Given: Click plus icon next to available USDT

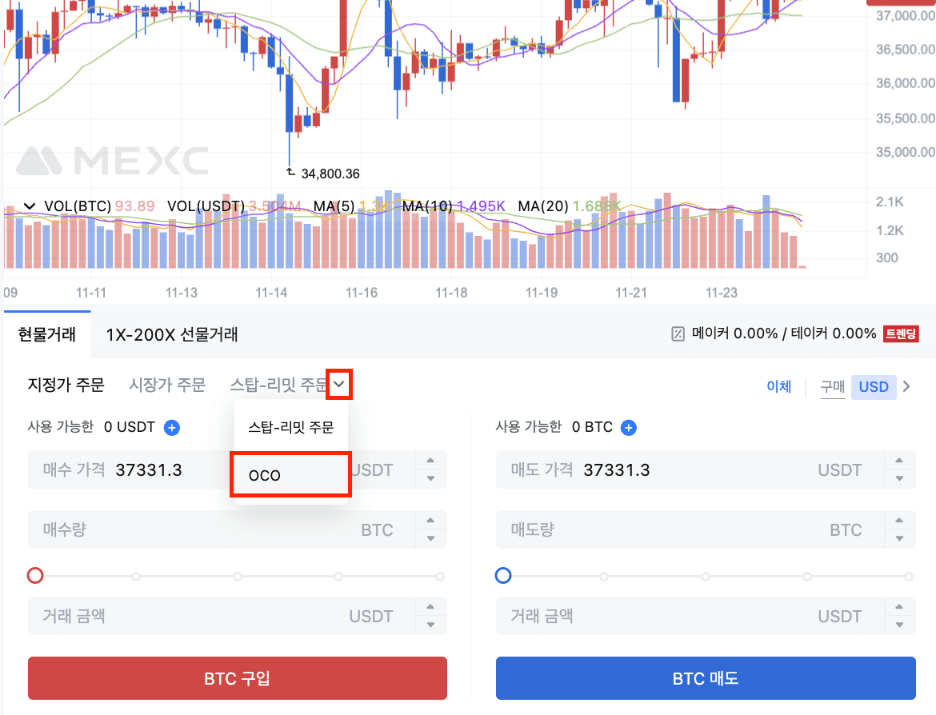Looking at the screenshot, I should pyautogui.click(x=172, y=428).
